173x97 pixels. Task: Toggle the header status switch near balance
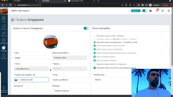tap(145, 11)
